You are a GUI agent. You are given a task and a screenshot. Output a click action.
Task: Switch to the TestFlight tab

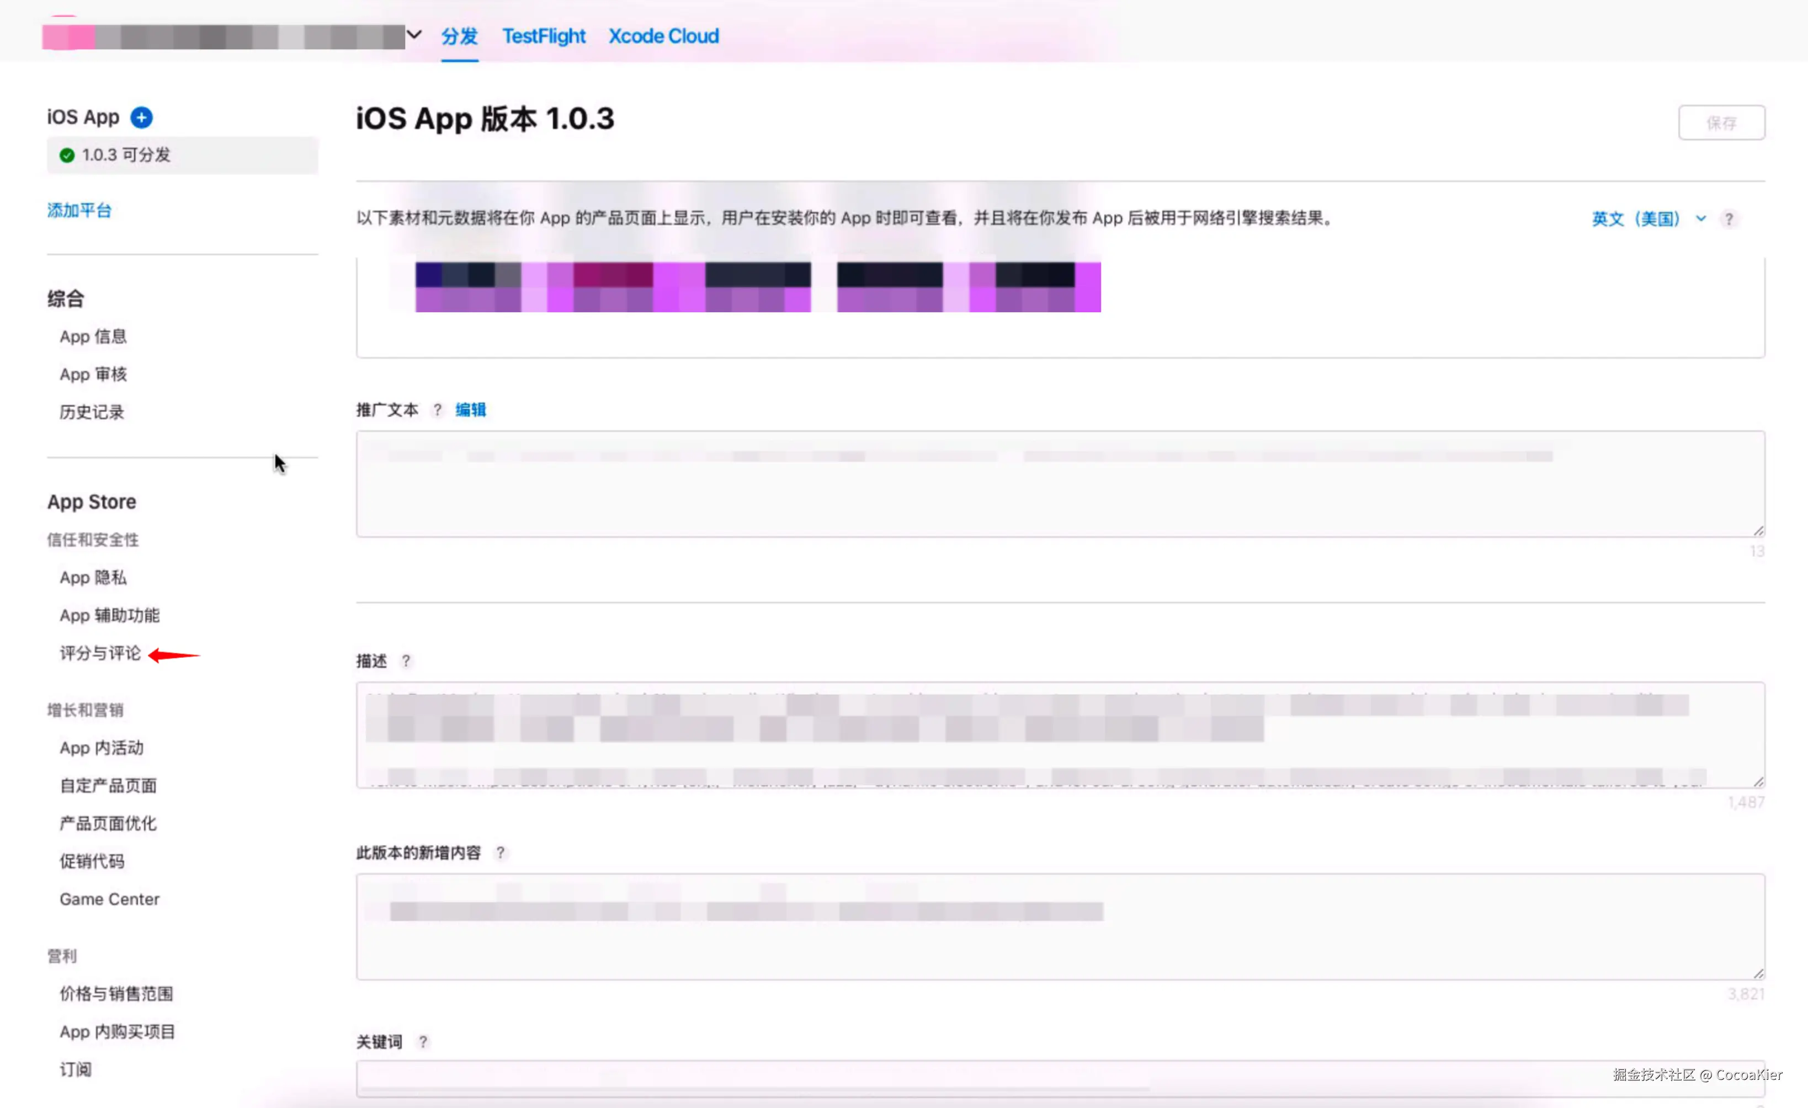(544, 36)
